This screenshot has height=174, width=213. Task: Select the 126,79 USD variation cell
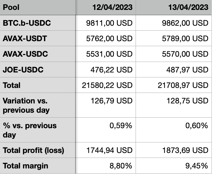coord(111,101)
